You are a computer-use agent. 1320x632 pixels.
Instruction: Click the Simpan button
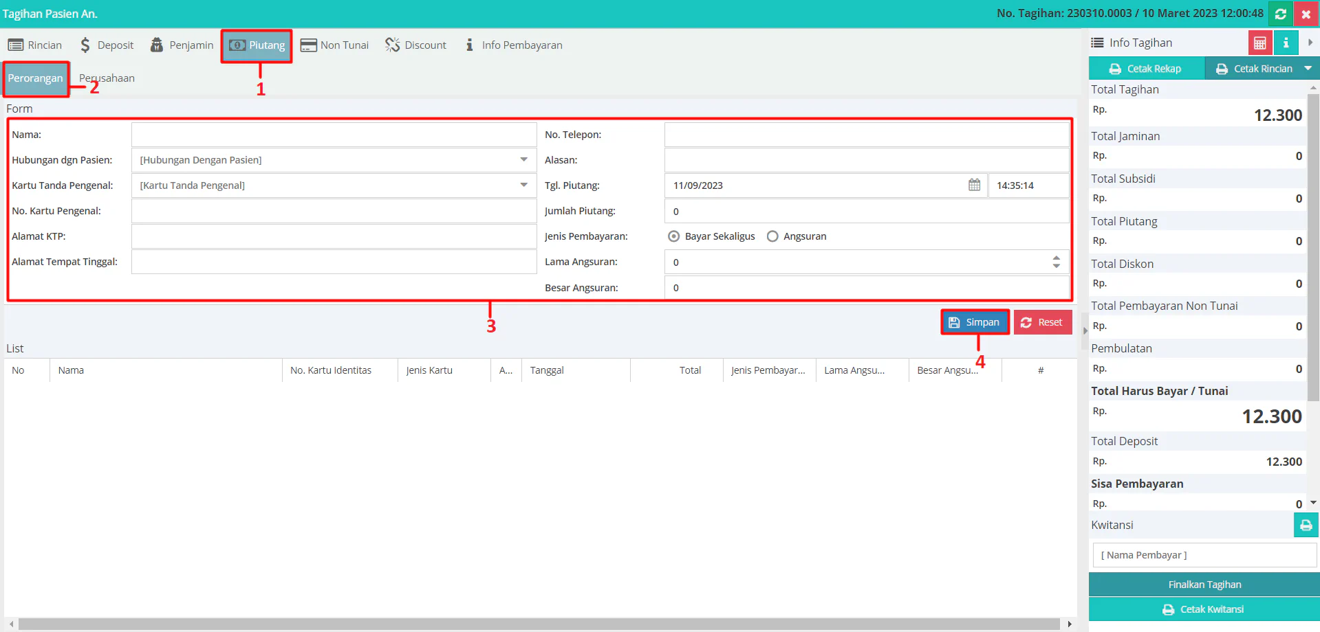pyautogui.click(x=975, y=322)
